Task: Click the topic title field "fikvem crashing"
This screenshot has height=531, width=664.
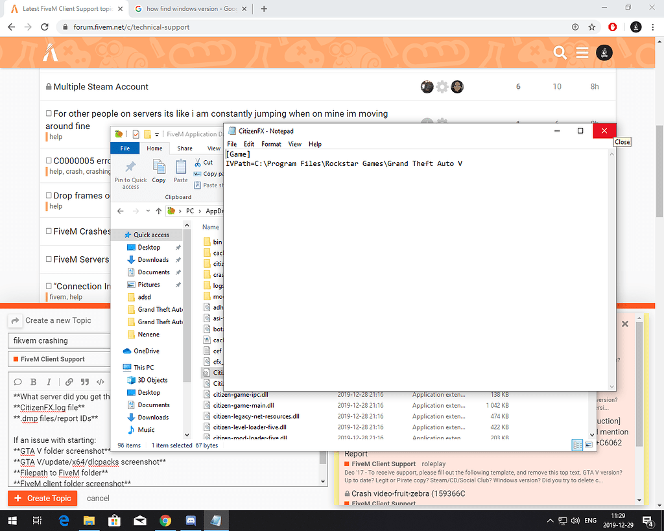Action: 59,340
